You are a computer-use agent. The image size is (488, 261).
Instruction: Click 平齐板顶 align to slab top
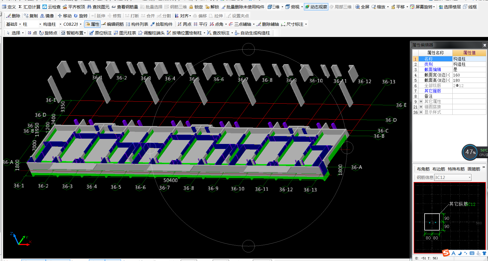[x=74, y=7]
